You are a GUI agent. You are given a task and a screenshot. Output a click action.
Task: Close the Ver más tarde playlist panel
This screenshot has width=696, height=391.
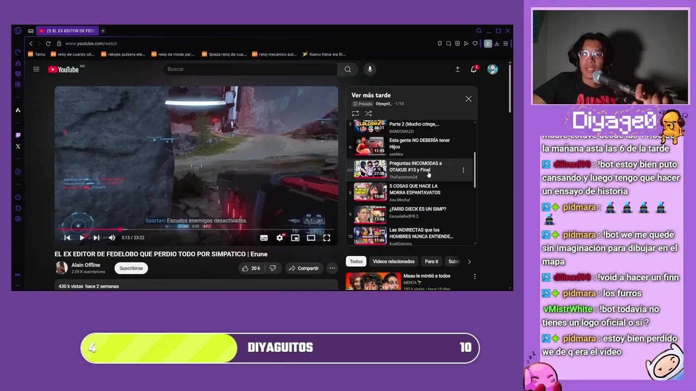[x=468, y=99]
